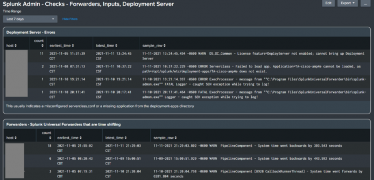
Task: Sort errors table by latest_time
Action: pyautogui.click(x=106, y=45)
